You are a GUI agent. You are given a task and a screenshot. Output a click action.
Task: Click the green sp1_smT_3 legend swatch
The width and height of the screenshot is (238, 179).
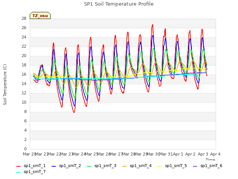pyautogui.click(x=89, y=166)
